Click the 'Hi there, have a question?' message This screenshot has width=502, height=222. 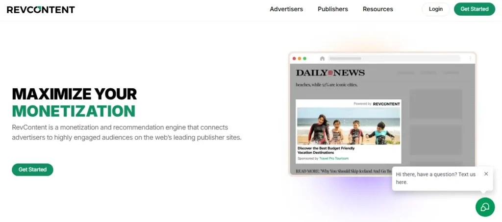(x=435, y=178)
